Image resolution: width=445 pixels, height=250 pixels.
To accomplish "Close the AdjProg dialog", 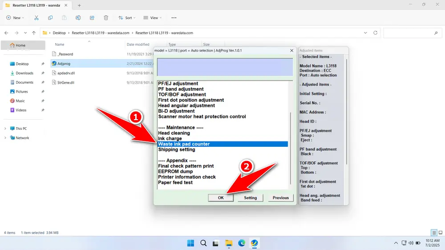I will coord(291,51).
